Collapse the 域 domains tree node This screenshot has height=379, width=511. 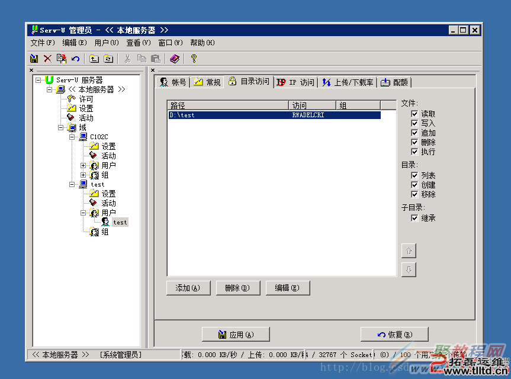tap(61, 127)
